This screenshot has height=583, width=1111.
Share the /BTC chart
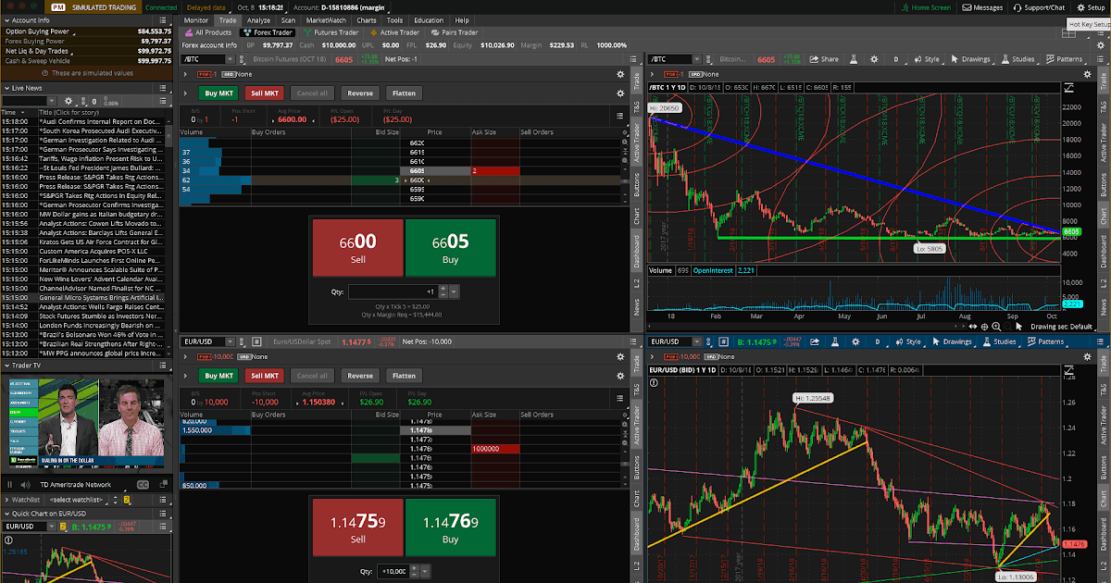pos(825,59)
